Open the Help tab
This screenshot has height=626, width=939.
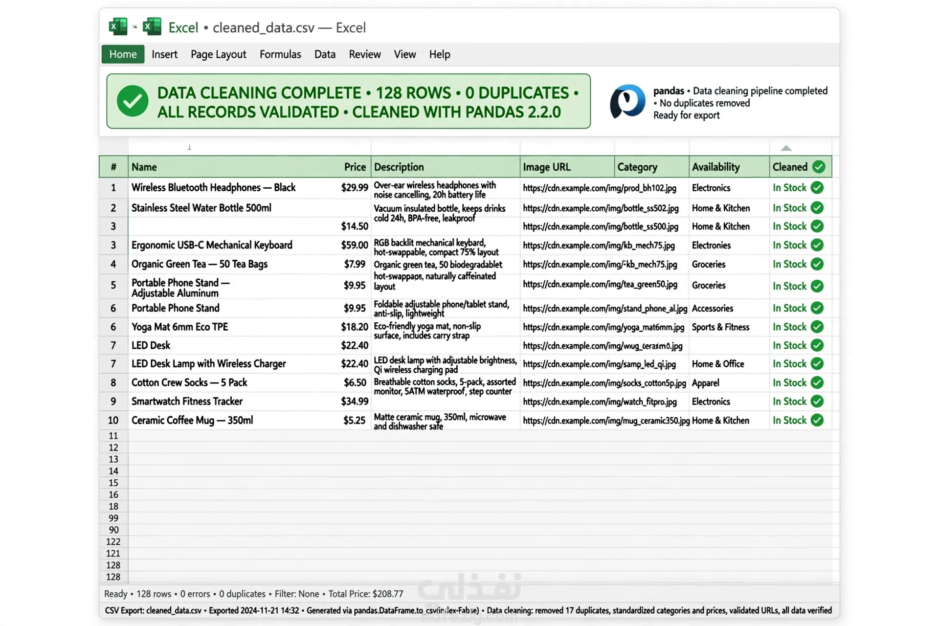point(440,54)
